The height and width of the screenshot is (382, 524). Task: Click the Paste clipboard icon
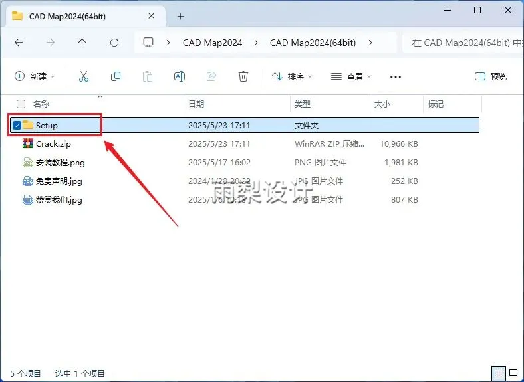click(148, 76)
